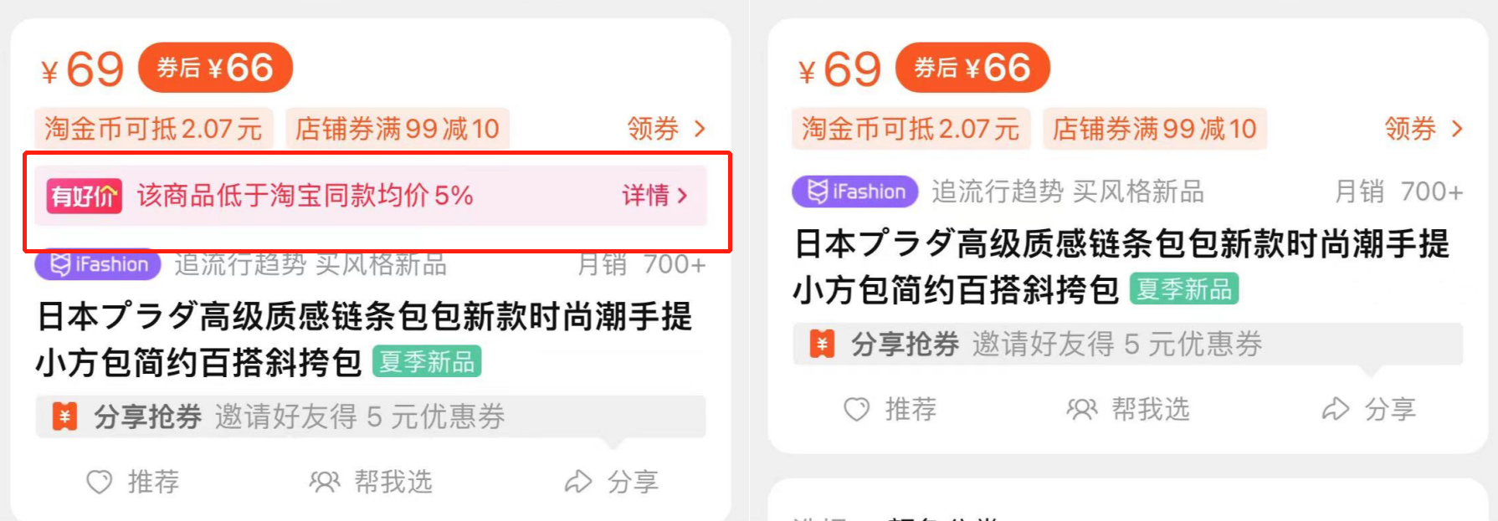1498x521 pixels.
Task: Tap the share arrow icon in left card
Action: [578, 482]
